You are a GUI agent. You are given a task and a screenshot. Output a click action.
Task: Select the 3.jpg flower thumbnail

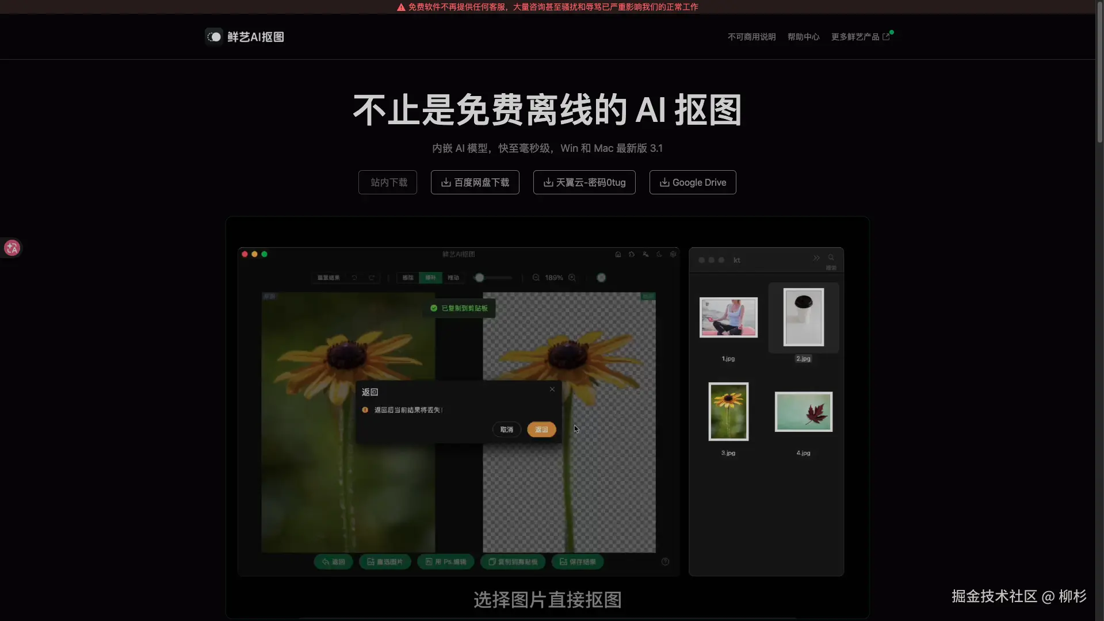(728, 412)
